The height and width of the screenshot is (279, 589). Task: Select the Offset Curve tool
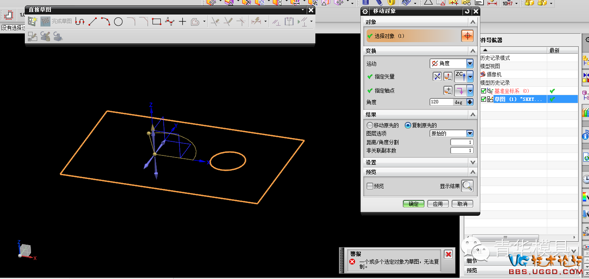(195, 21)
